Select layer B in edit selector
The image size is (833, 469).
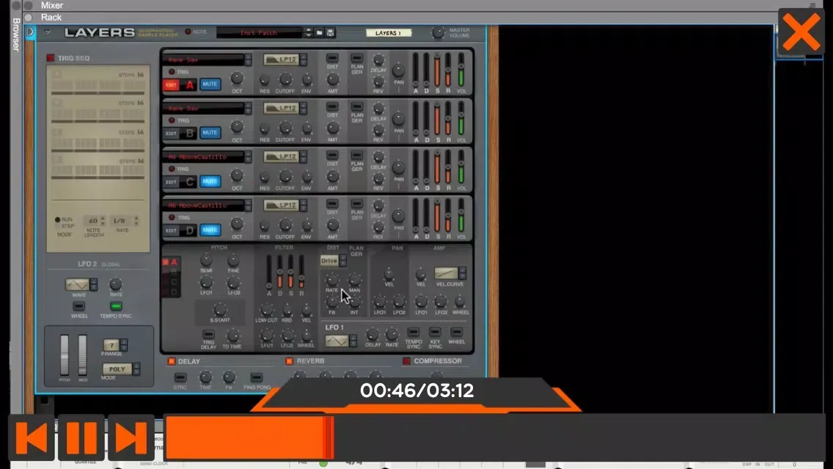171,272
